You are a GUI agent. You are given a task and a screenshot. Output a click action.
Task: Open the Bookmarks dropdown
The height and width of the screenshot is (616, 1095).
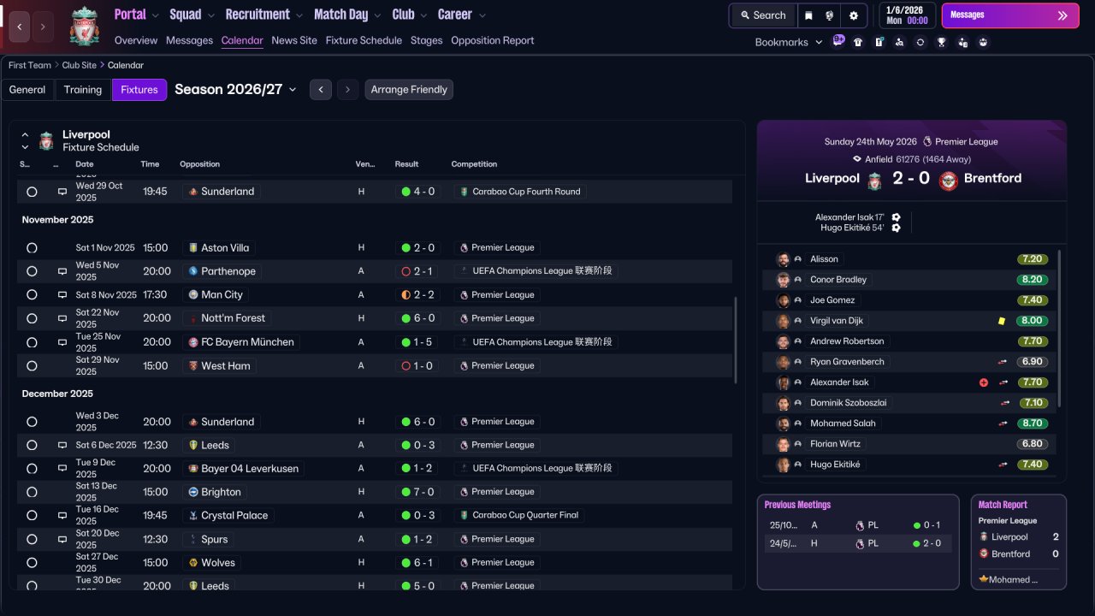point(789,42)
